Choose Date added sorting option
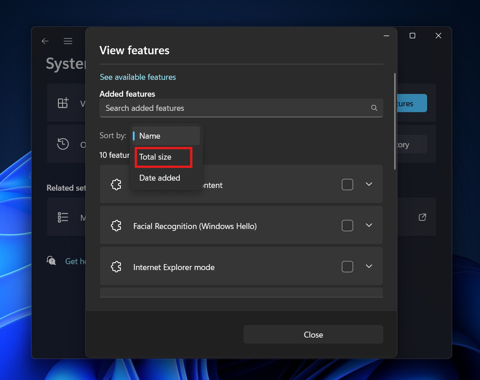Image resolution: width=480 pixels, height=380 pixels. pyautogui.click(x=159, y=178)
